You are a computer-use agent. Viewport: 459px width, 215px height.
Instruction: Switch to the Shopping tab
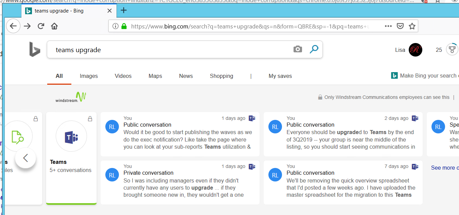coord(222,76)
